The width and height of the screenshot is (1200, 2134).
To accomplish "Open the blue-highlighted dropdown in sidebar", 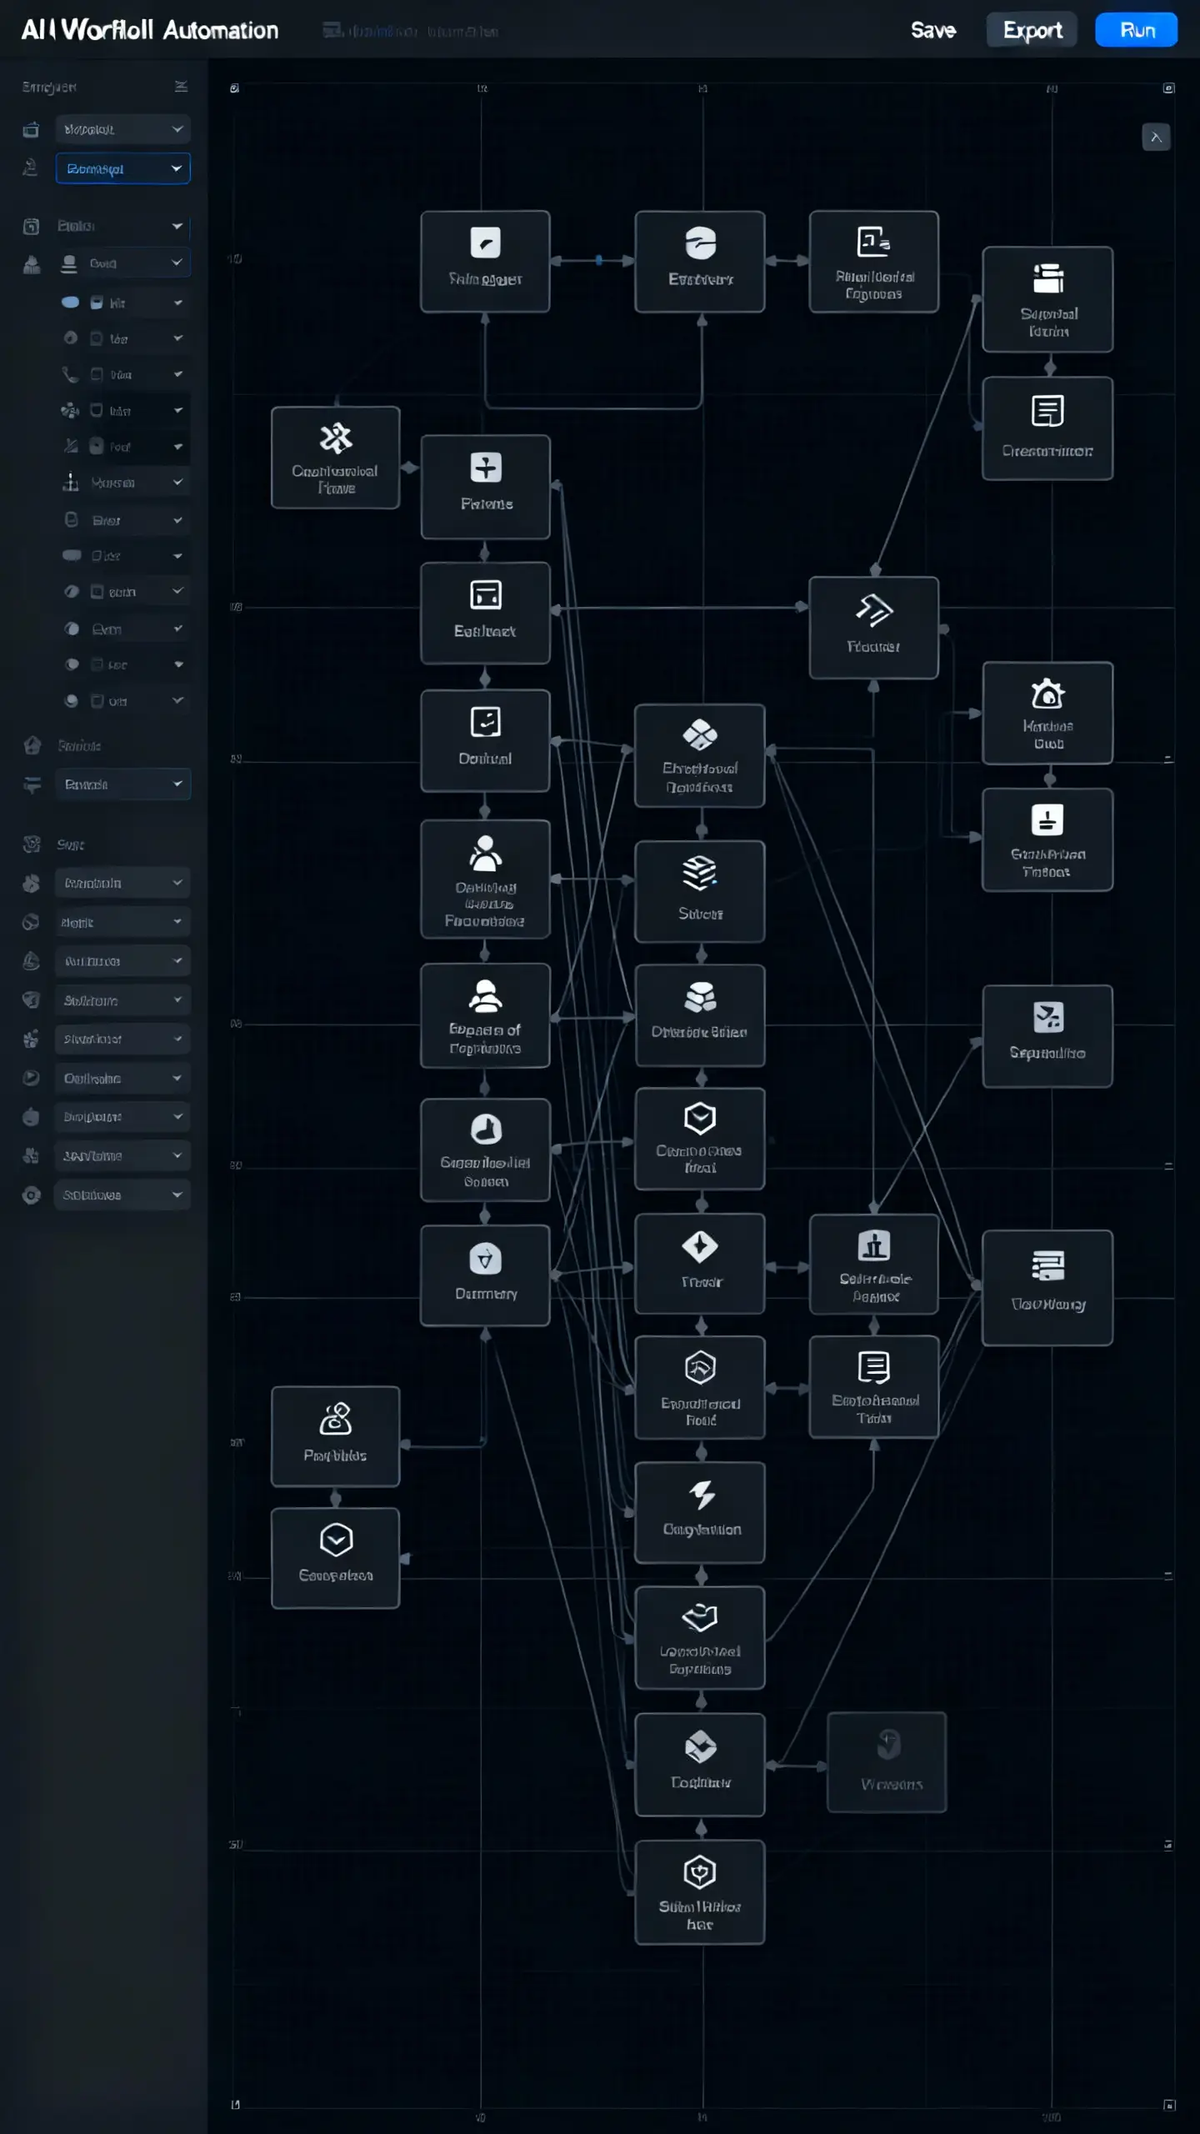I will coord(122,168).
